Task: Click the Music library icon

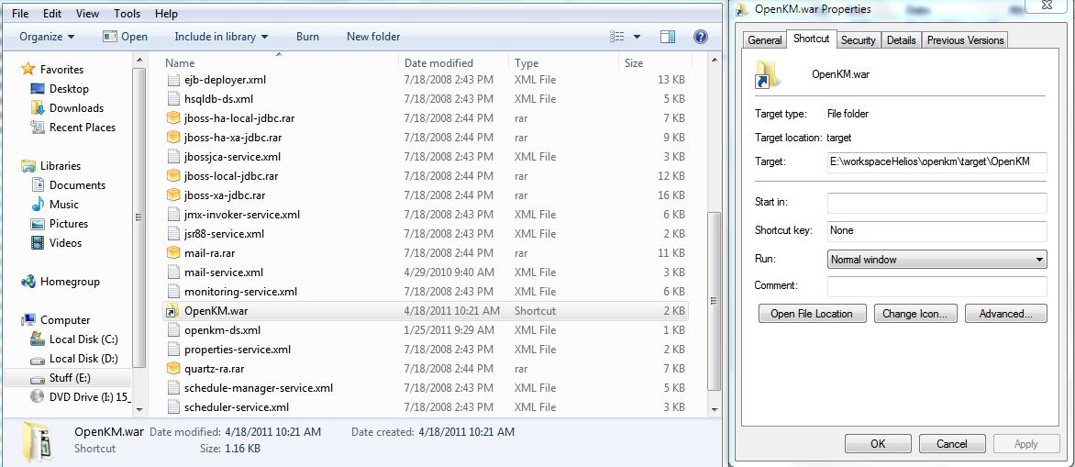Action: pos(38,205)
